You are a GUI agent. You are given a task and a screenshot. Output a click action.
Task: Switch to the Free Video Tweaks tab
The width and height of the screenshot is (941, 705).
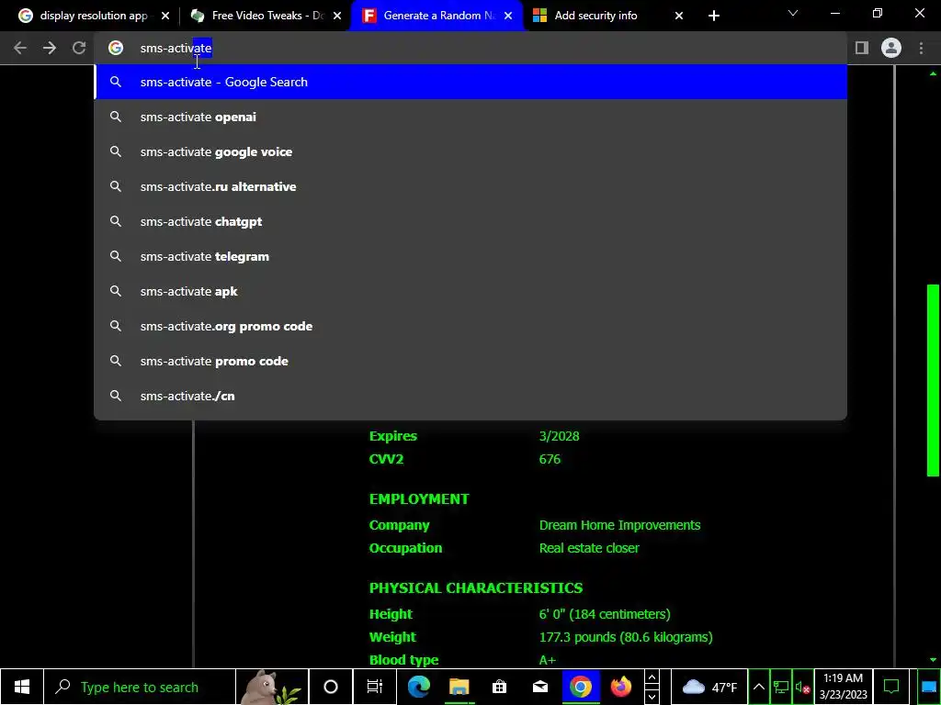pyautogui.click(x=266, y=16)
